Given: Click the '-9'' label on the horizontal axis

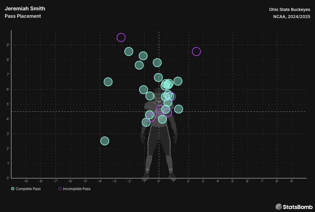Looking at the screenshot, I should [x=26, y=181].
